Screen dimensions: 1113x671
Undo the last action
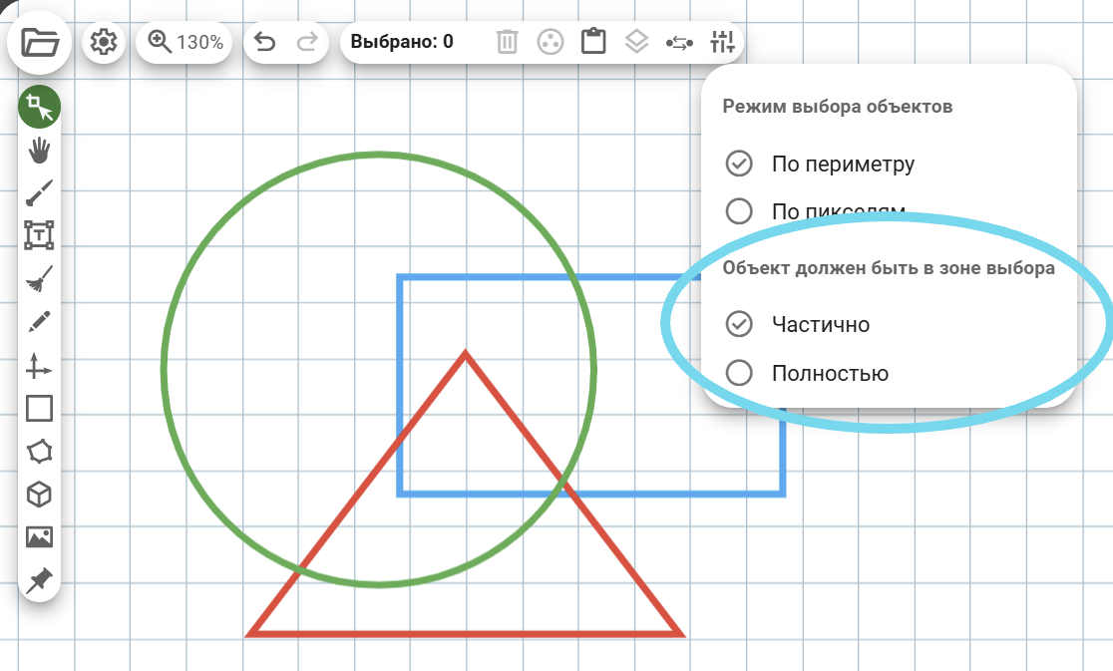[265, 42]
